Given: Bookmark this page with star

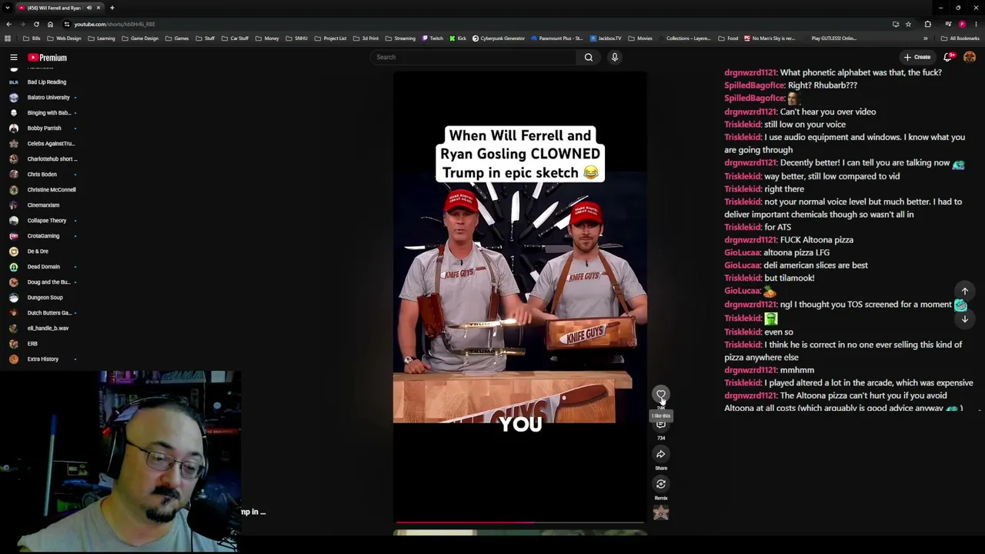Looking at the screenshot, I should click(x=908, y=24).
